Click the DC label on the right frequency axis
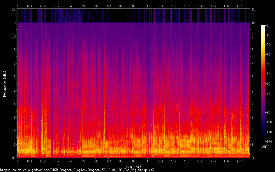275x172 pixels. click(x=253, y=158)
